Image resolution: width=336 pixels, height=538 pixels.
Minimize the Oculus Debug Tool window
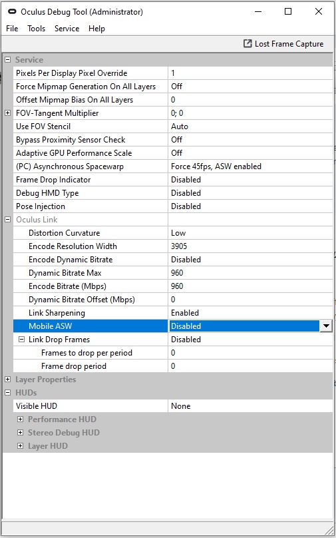(x=258, y=12)
